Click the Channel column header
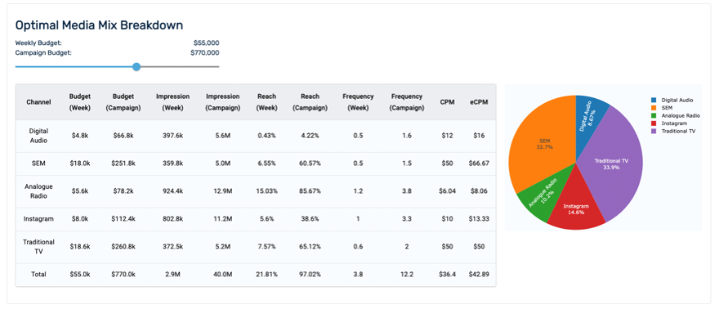This screenshot has height=309, width=719. click(x=38, y=102)
